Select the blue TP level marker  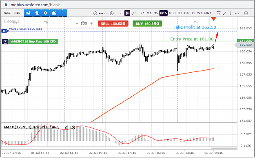click(x=5, y=31)
